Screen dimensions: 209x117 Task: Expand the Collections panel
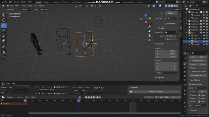tap(159, 78)
